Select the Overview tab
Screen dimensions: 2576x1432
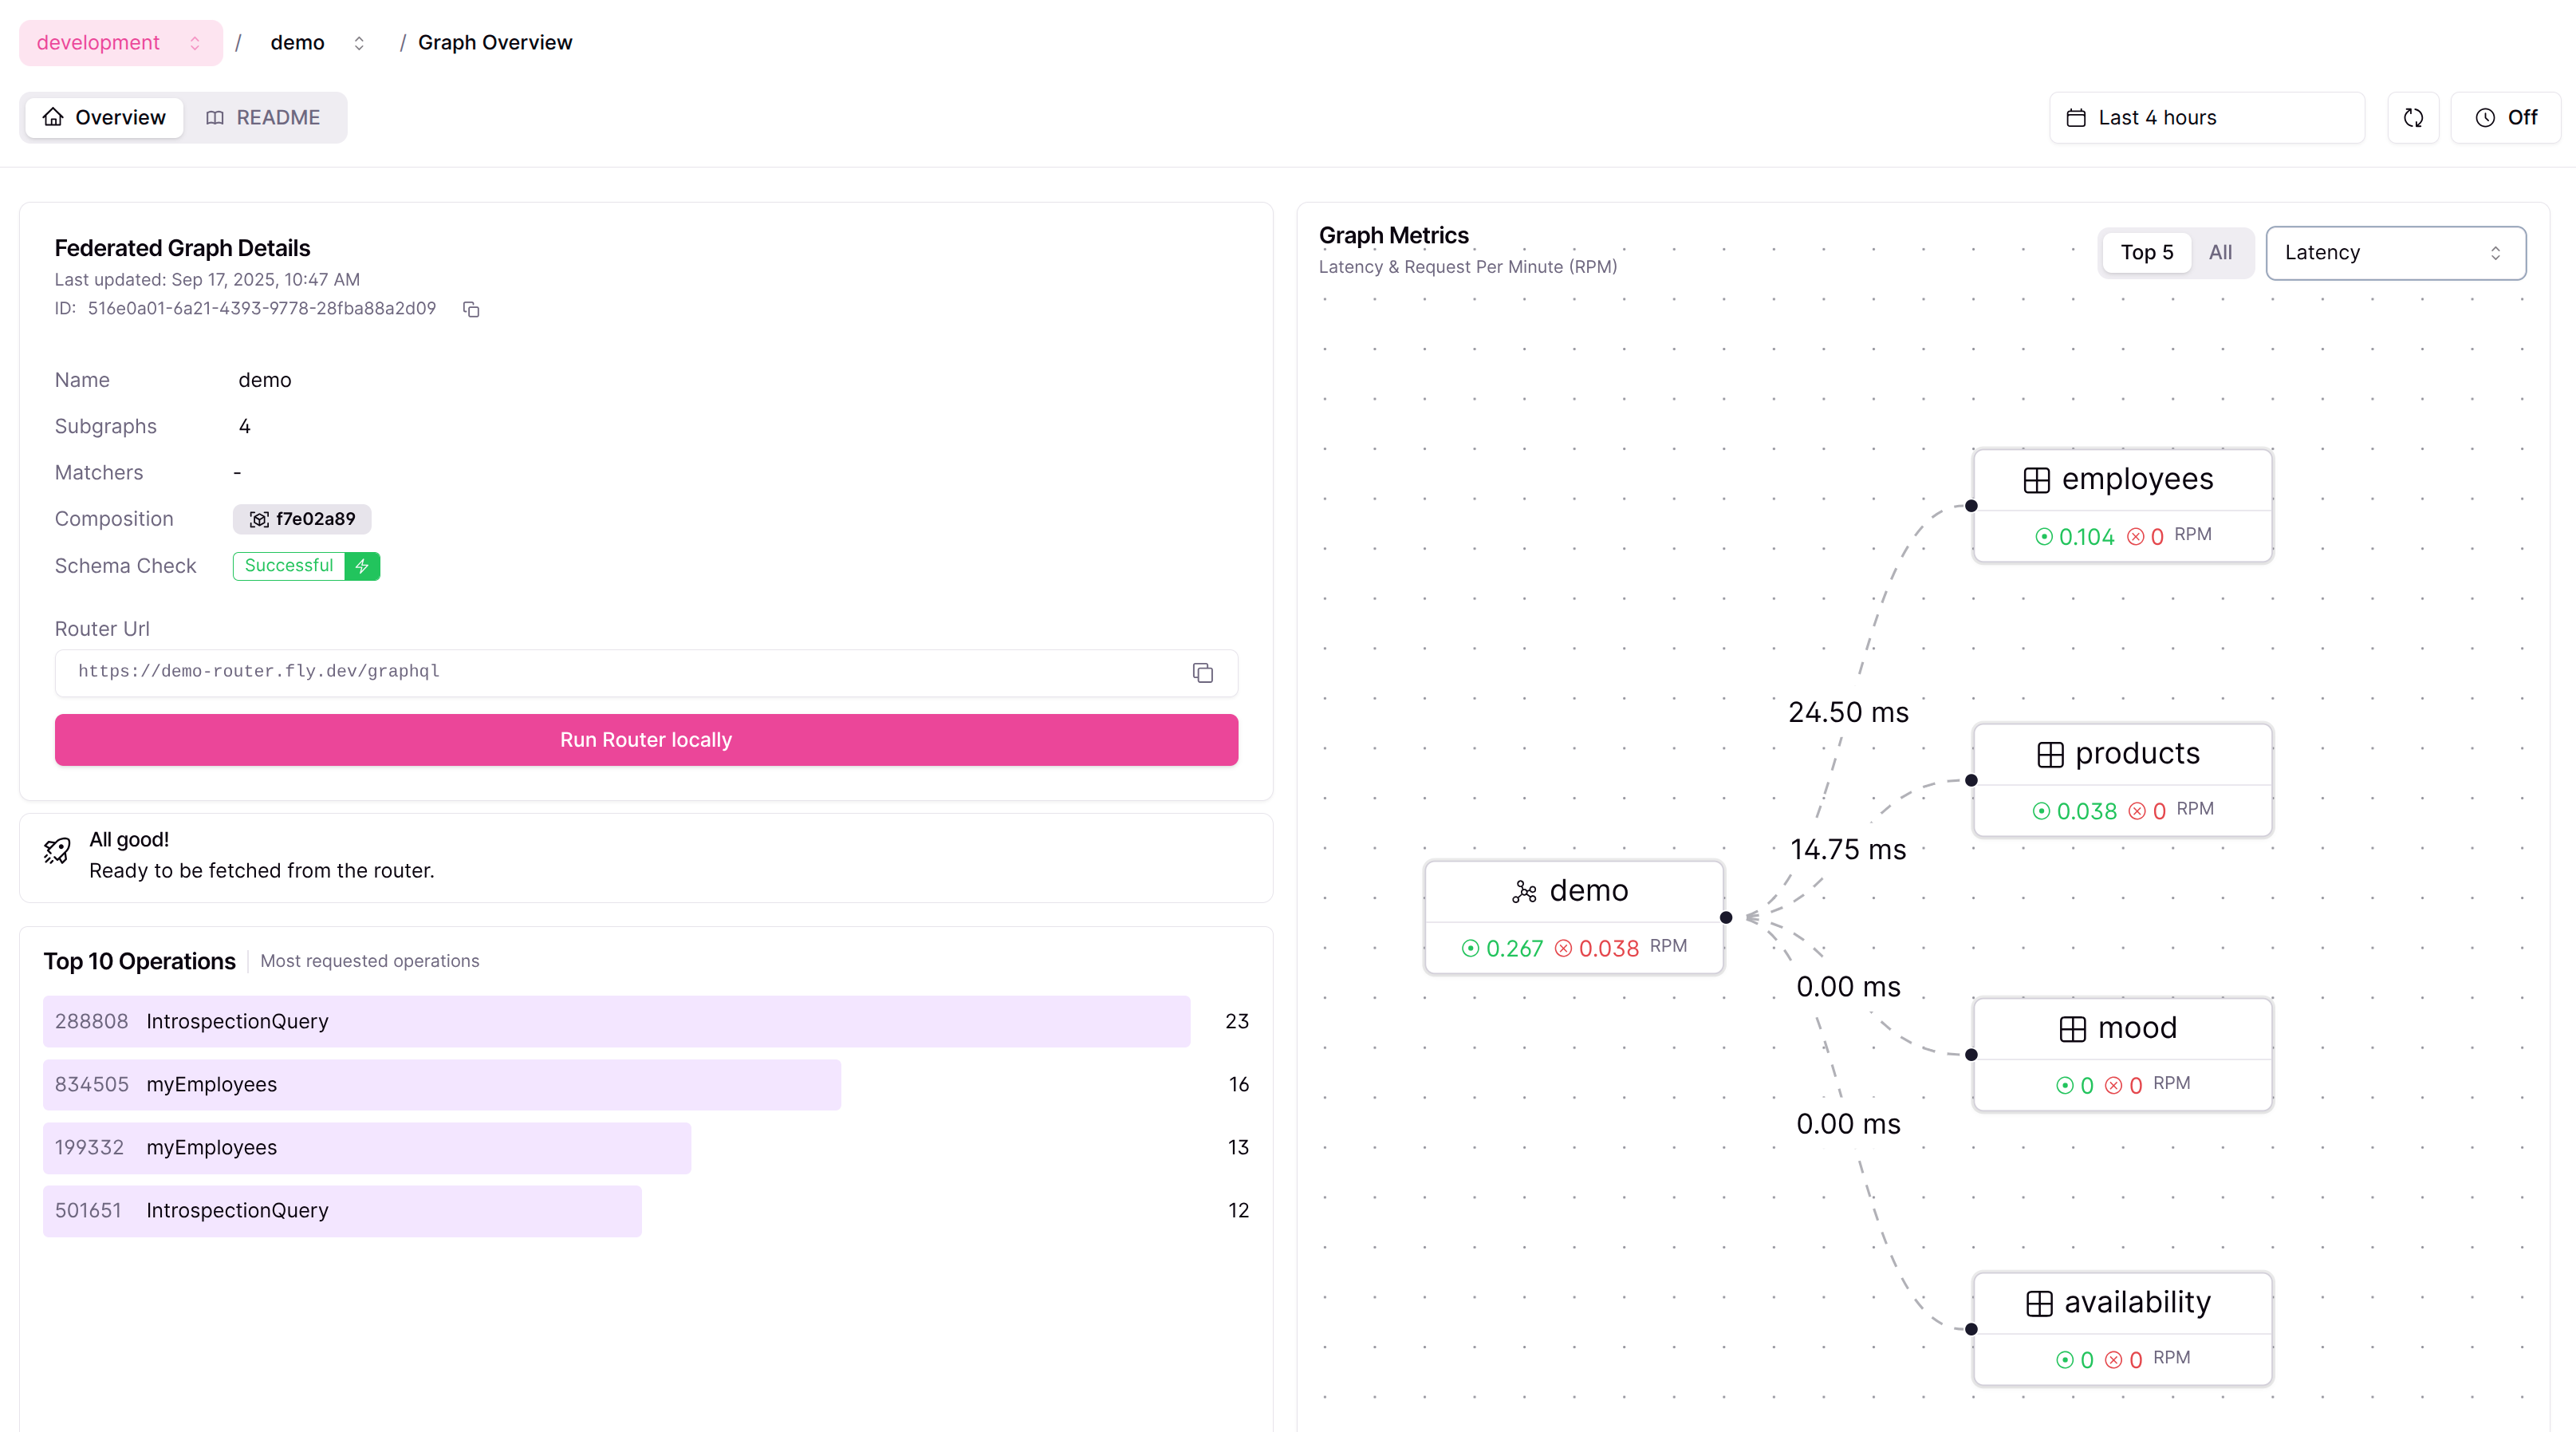(x=104, y=118)
